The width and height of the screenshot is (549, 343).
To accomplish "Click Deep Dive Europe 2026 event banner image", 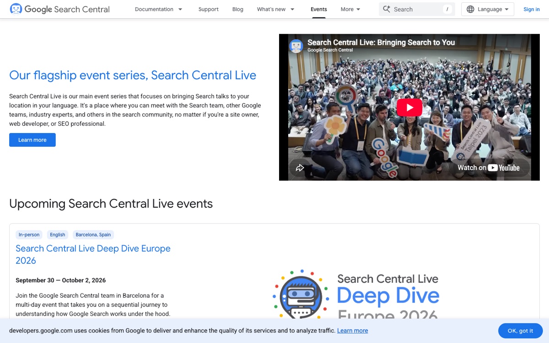I will pyautogui.click(x=356, y=295).
